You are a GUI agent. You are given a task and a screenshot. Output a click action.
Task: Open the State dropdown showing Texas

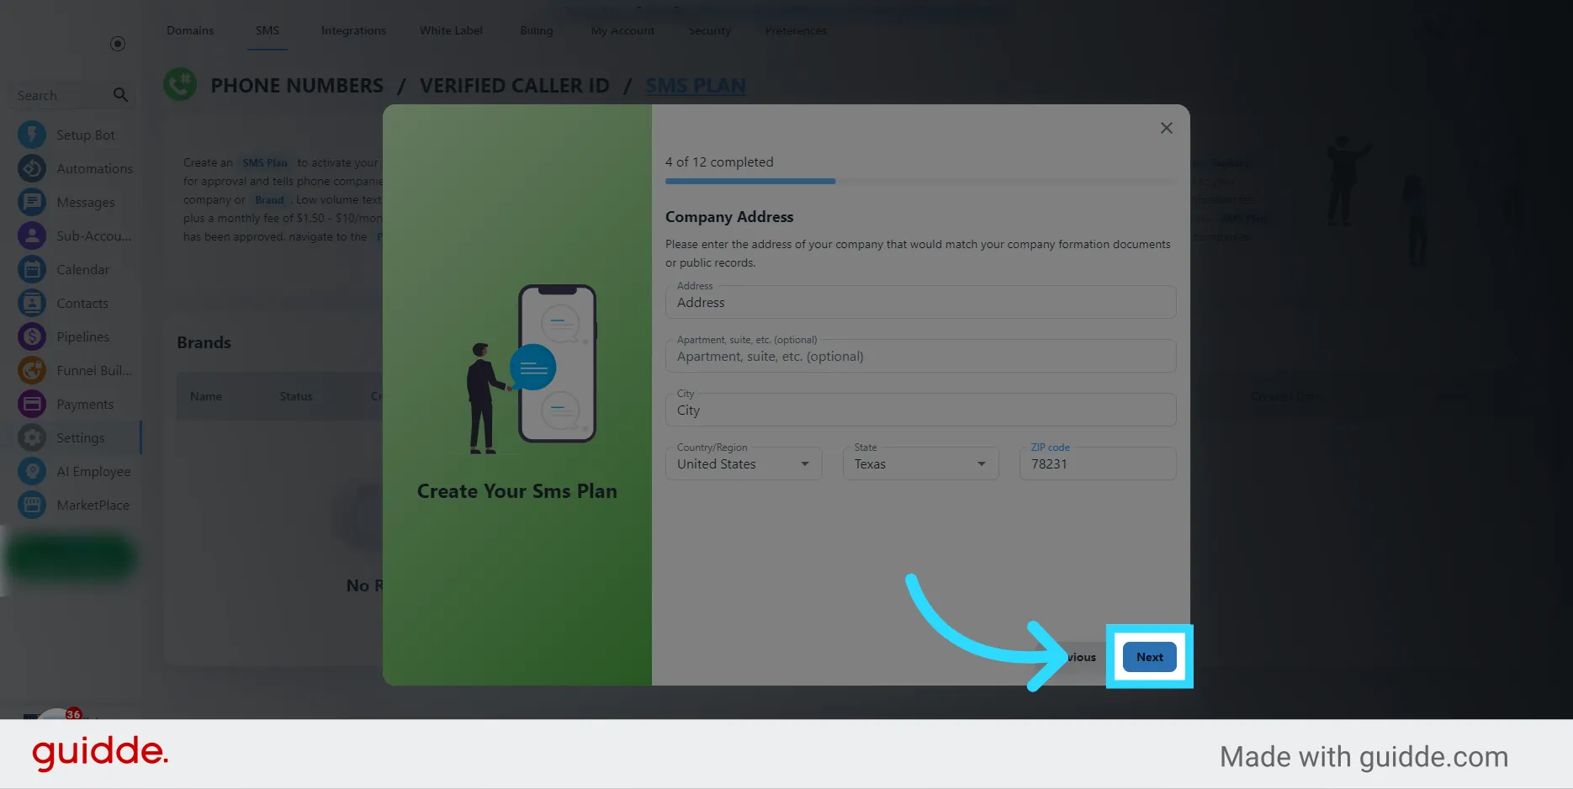click(x=920, y=463)
